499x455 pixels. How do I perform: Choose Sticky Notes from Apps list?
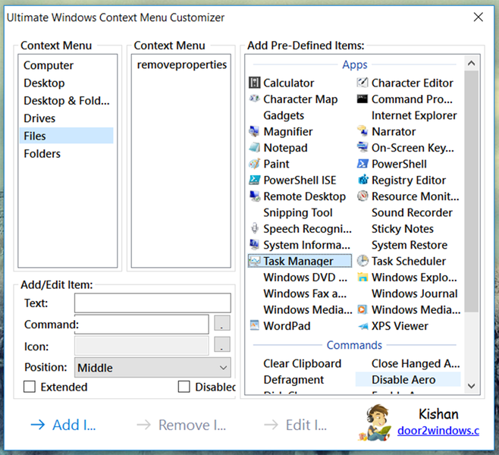[x=402, y=229]
